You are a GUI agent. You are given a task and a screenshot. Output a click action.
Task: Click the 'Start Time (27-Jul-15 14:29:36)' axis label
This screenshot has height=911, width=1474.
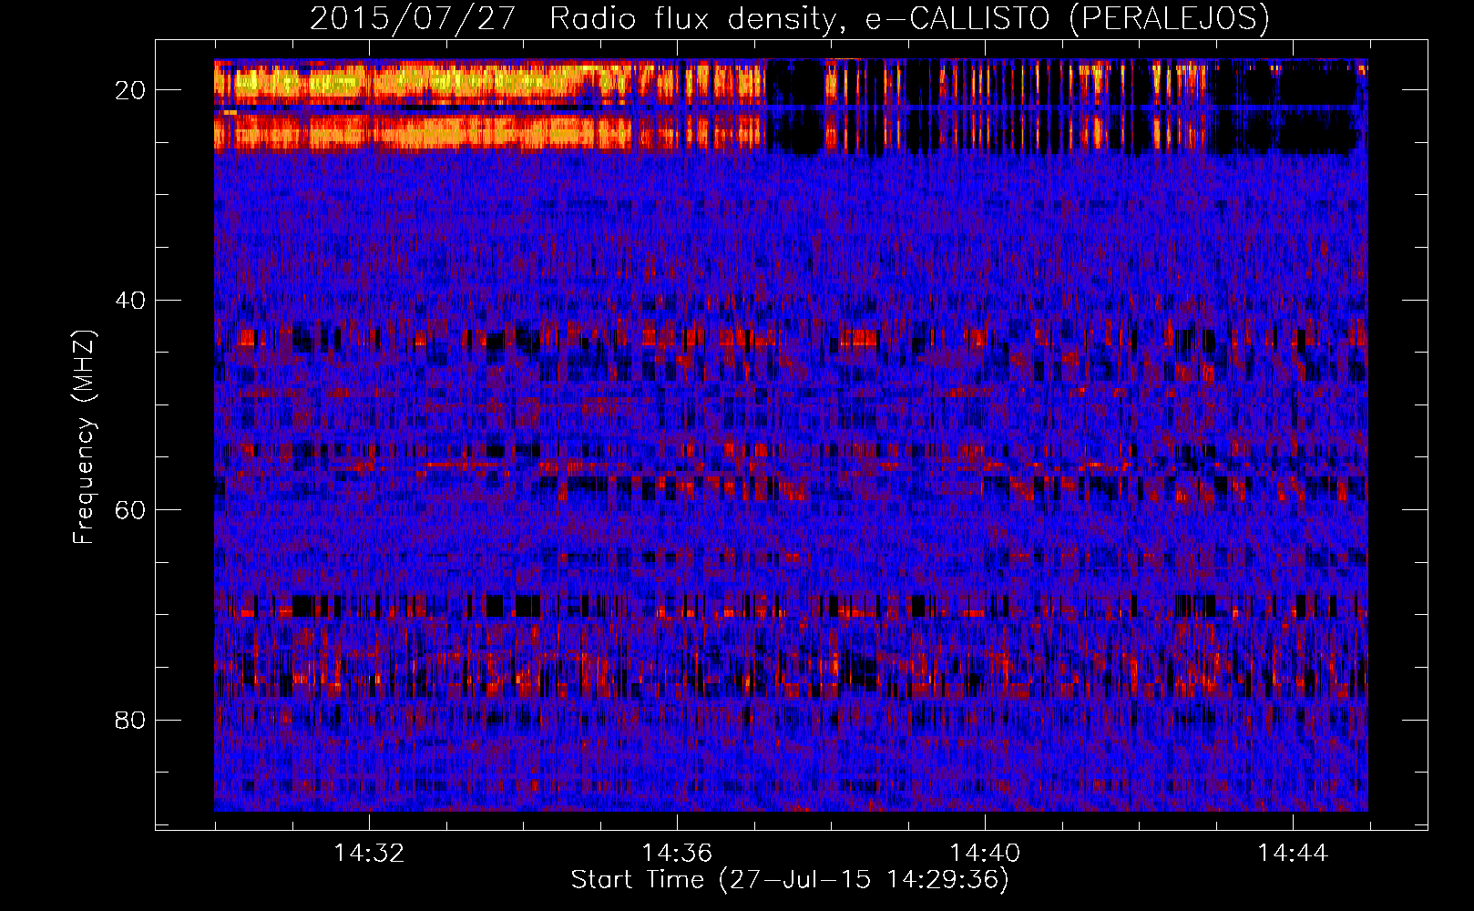790,880
